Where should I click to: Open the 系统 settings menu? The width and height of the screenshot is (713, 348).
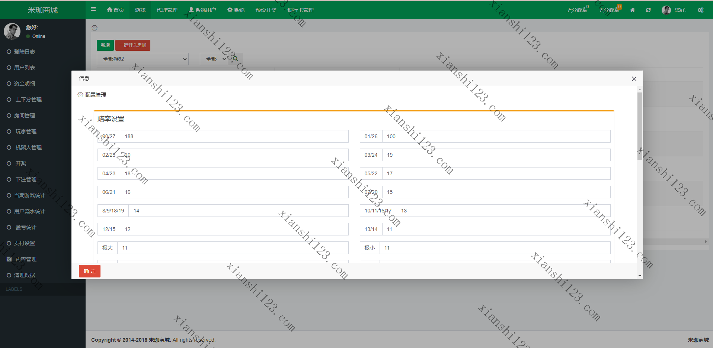(x=236, y=10)
